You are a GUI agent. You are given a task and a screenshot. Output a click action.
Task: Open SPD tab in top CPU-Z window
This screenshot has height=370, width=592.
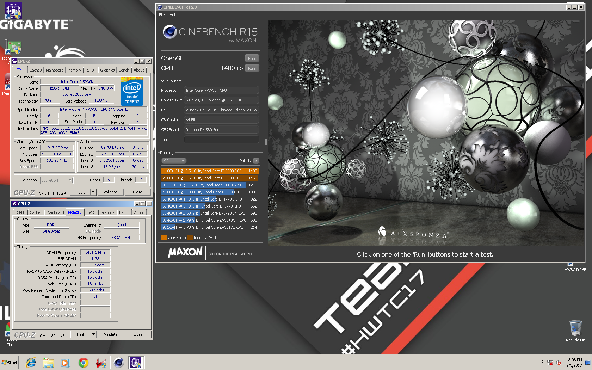tap(91, 70)
